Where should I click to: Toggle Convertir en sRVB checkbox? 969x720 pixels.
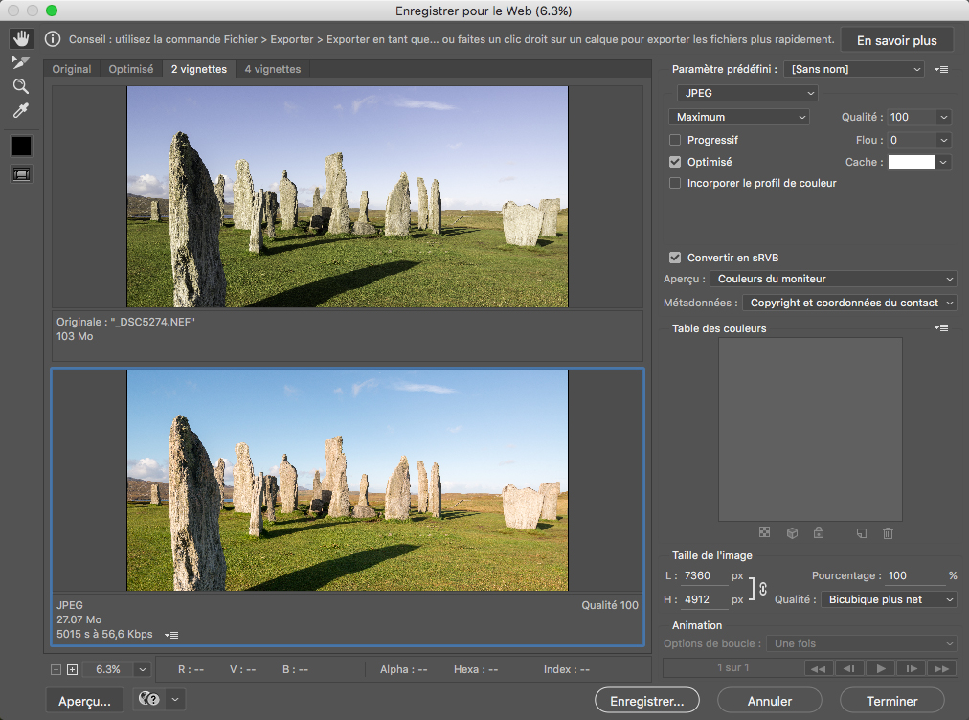tap(675, 258)
